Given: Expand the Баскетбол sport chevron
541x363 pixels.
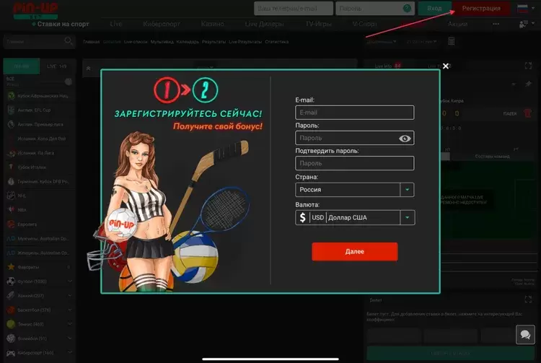Looking at the screenshot, I should [x=70, y=310].
